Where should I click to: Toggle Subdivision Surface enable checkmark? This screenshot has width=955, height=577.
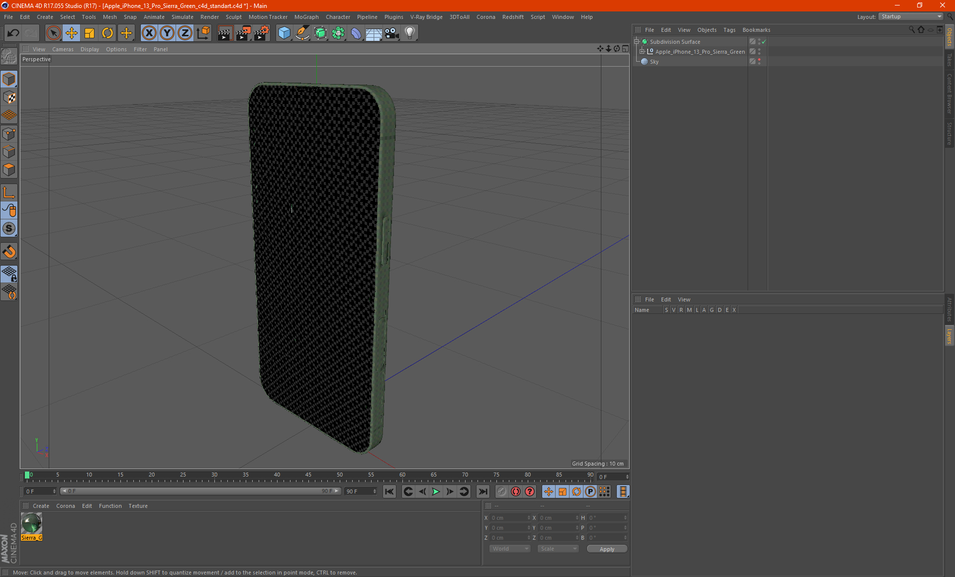tap(764, 42)
